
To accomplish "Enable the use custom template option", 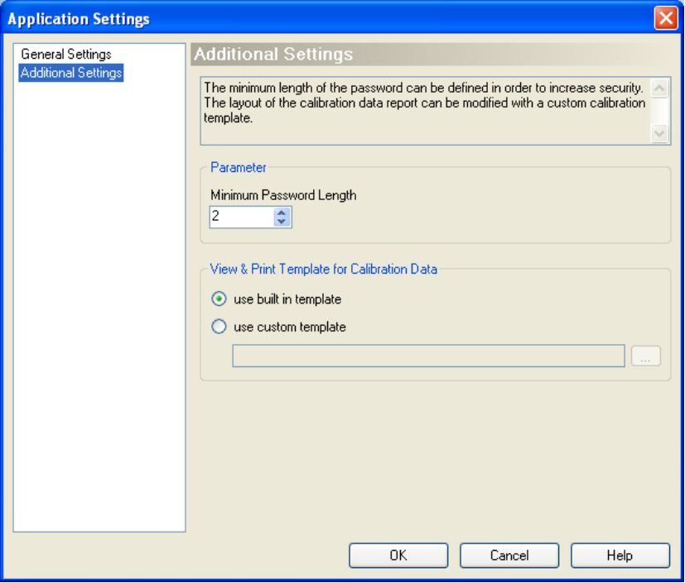I will tap(219, 327).
